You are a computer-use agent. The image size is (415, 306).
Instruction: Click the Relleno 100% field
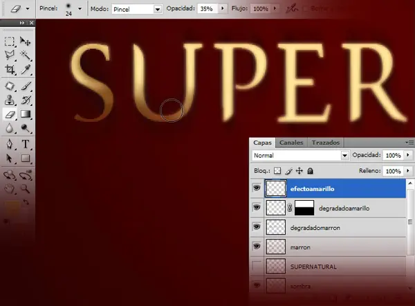(x=393, y=171)
